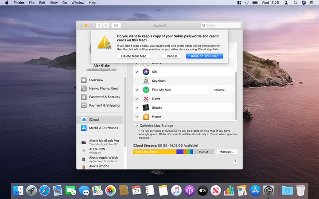Viewport: 319px width, 199px height.
Task: Launch Launchpad from the Dock
Action: tap(31, 191)
